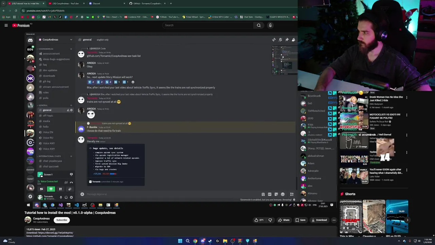Select the off-topic channel in Discord

[48, 116]
